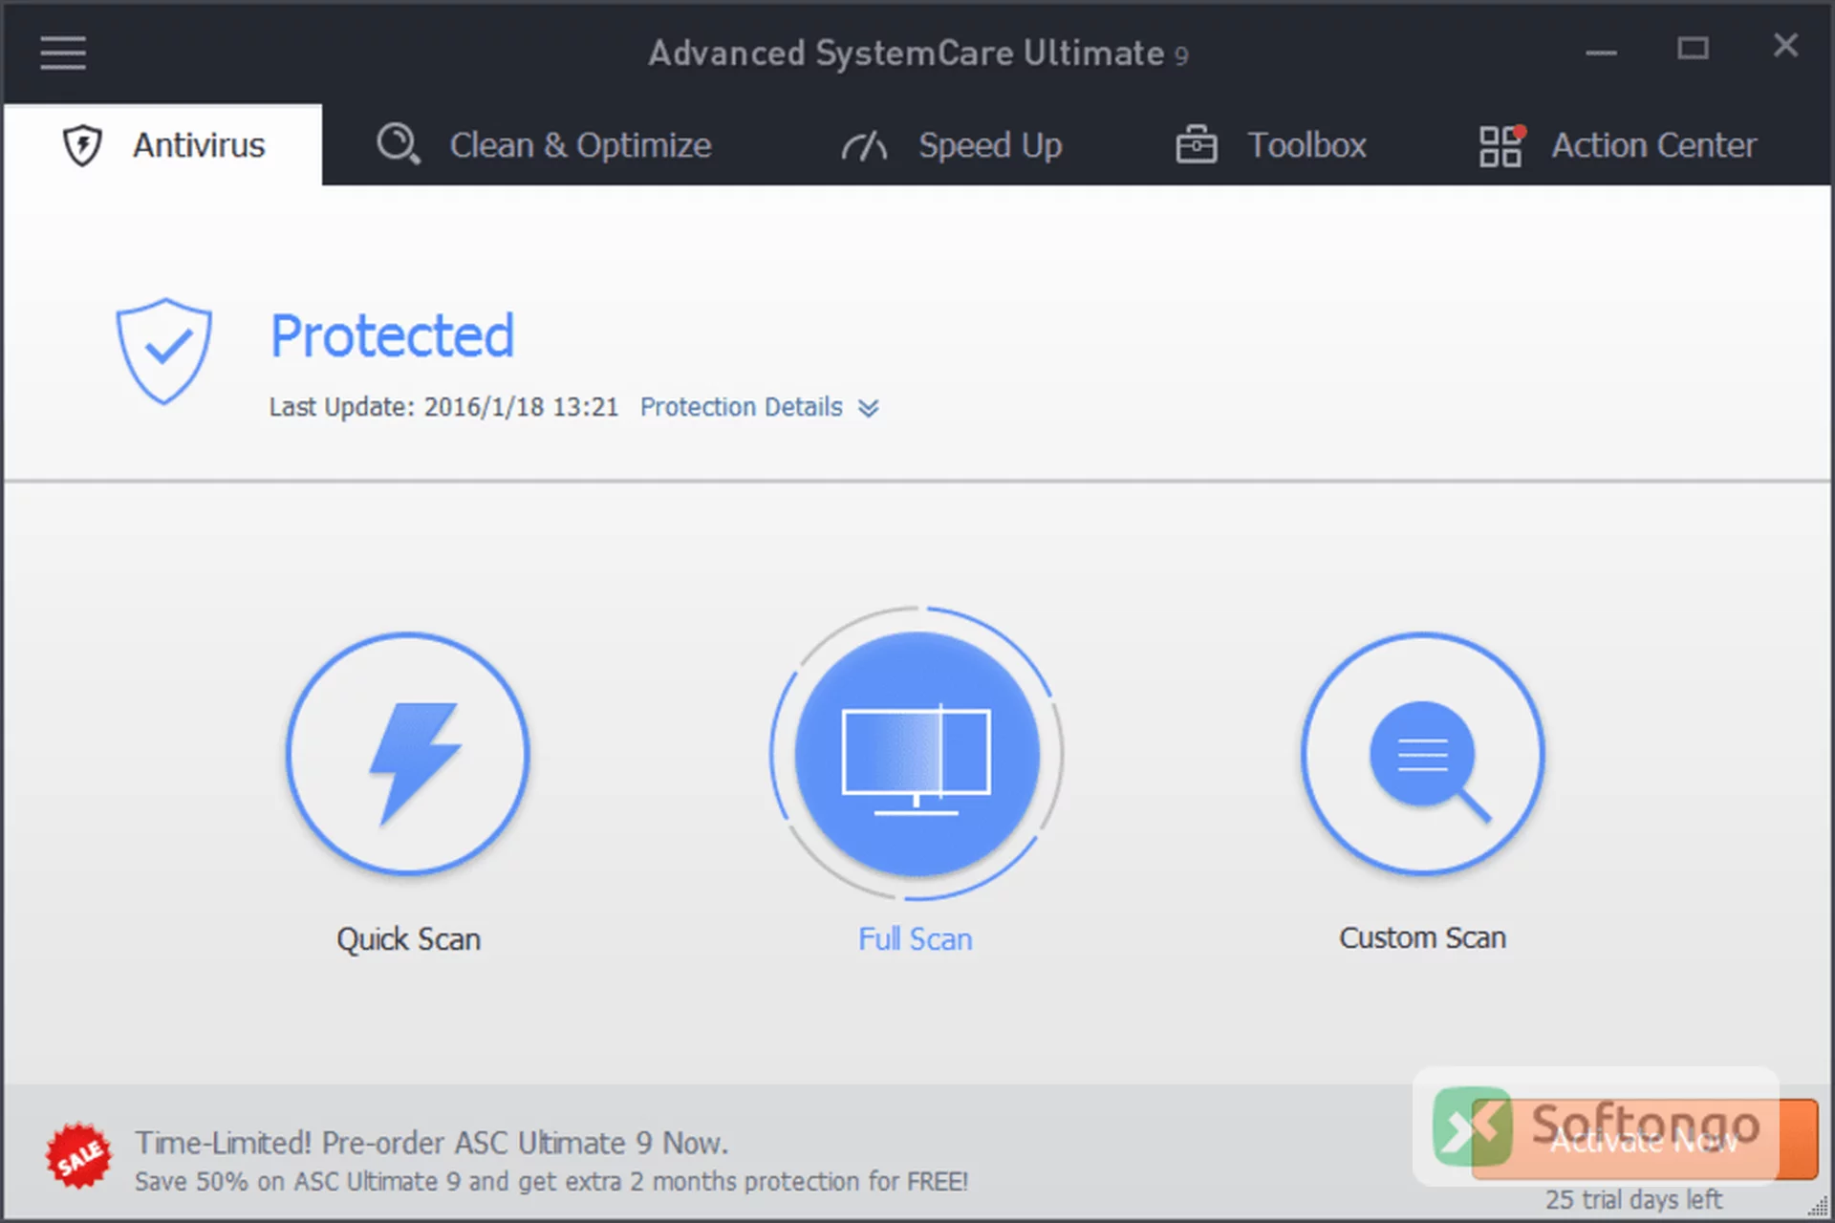The height and width of the screenshot is (1223, 1835).
Task: Open the Toolbox tab
Action: pos(1271,145)
